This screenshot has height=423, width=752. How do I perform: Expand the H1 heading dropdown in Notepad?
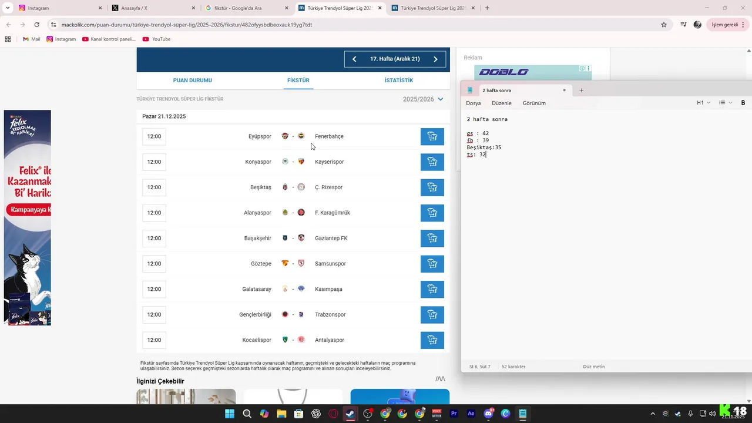pos(703,103)
